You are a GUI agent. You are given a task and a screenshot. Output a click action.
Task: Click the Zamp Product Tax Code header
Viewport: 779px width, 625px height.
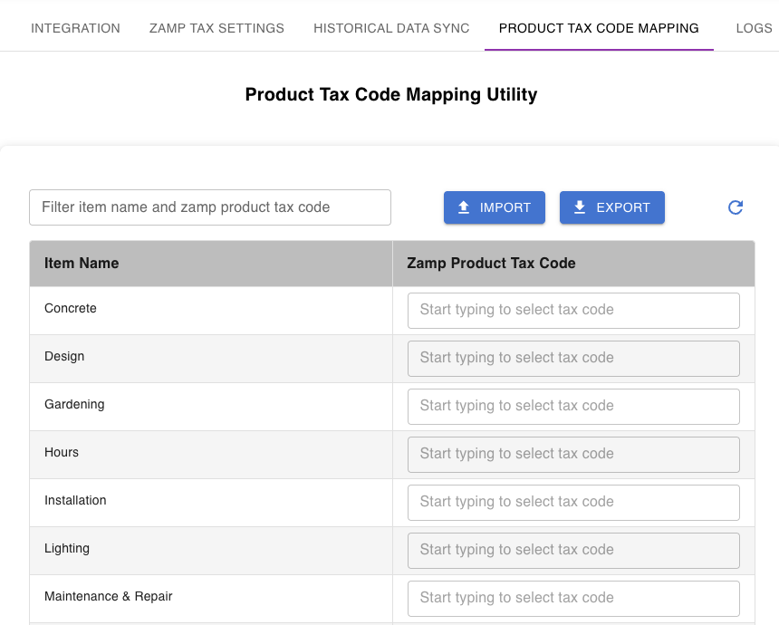tap(491, 264)
